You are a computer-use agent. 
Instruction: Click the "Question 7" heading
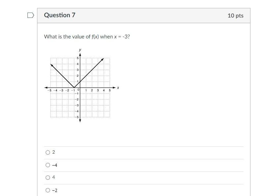click(60, 15)
